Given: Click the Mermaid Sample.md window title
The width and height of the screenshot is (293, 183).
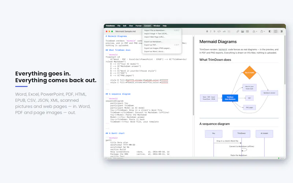Looking at the screenshot, I should click(125, 31).
